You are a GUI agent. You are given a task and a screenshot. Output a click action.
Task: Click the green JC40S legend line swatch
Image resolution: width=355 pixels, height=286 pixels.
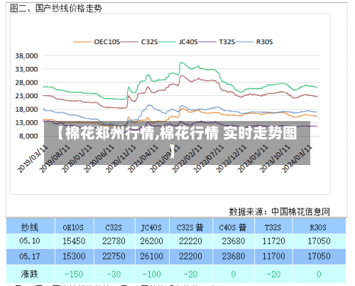[x=168, y=42]
